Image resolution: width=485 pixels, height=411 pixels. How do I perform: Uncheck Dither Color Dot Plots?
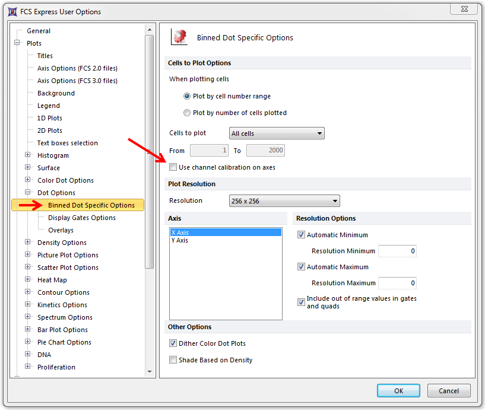point(173,343)
